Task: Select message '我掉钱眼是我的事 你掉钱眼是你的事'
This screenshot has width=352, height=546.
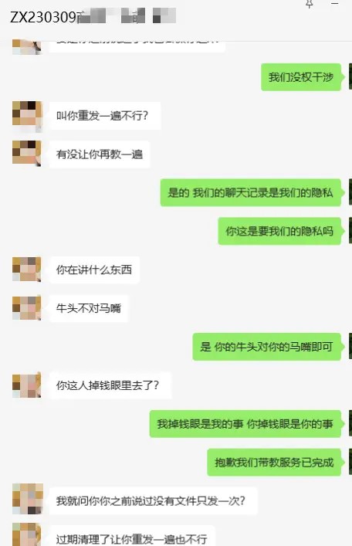Action: [x=245, y=424]
